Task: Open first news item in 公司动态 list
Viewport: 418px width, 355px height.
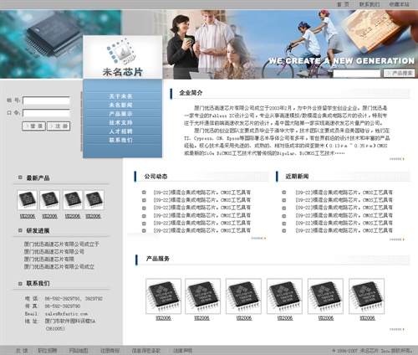Action: (202, 193)
